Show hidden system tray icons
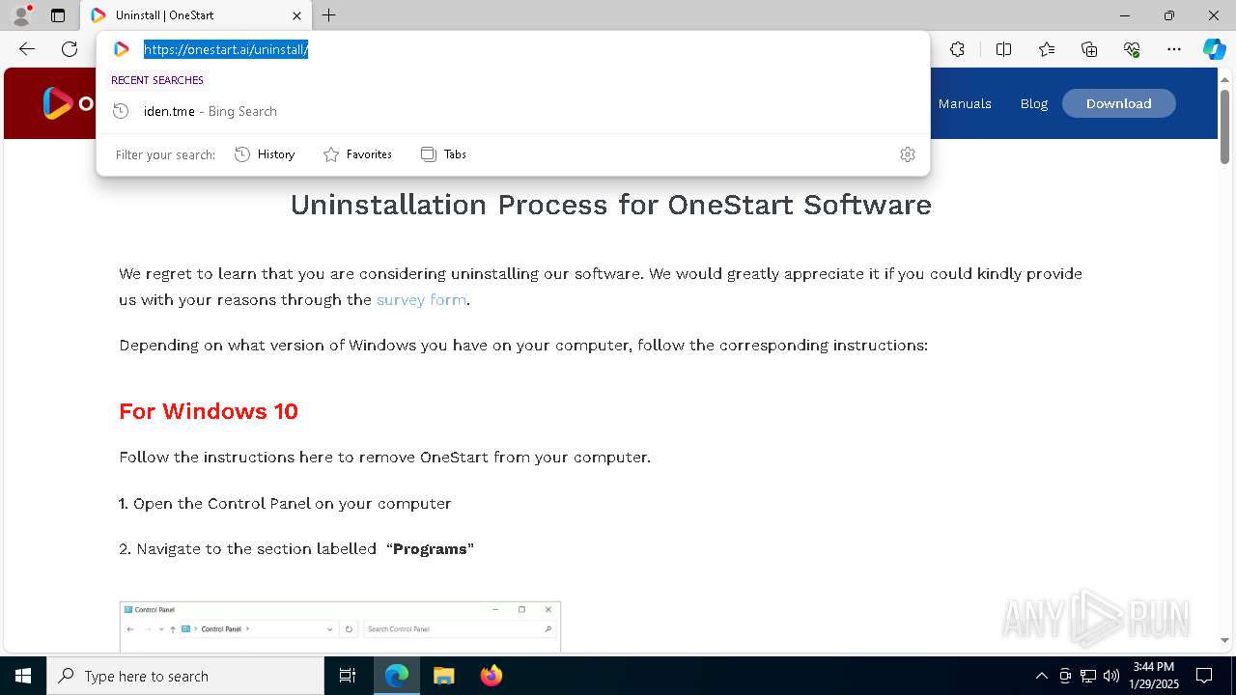The height and width of the screenshot is (695, 1236). (x=1041, y=676)
